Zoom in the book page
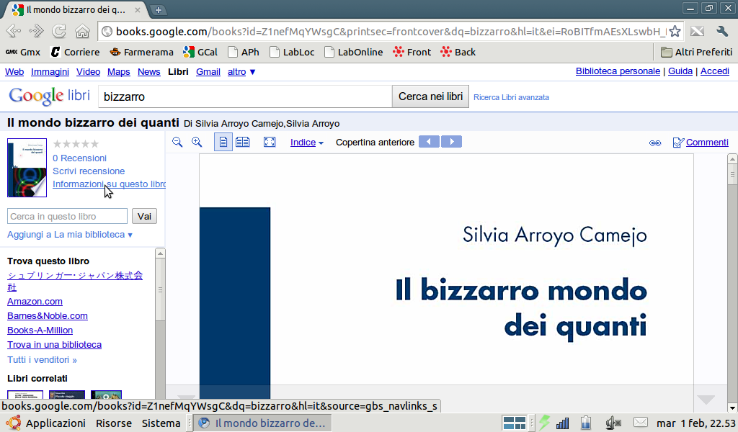 (x=197, y=142)
